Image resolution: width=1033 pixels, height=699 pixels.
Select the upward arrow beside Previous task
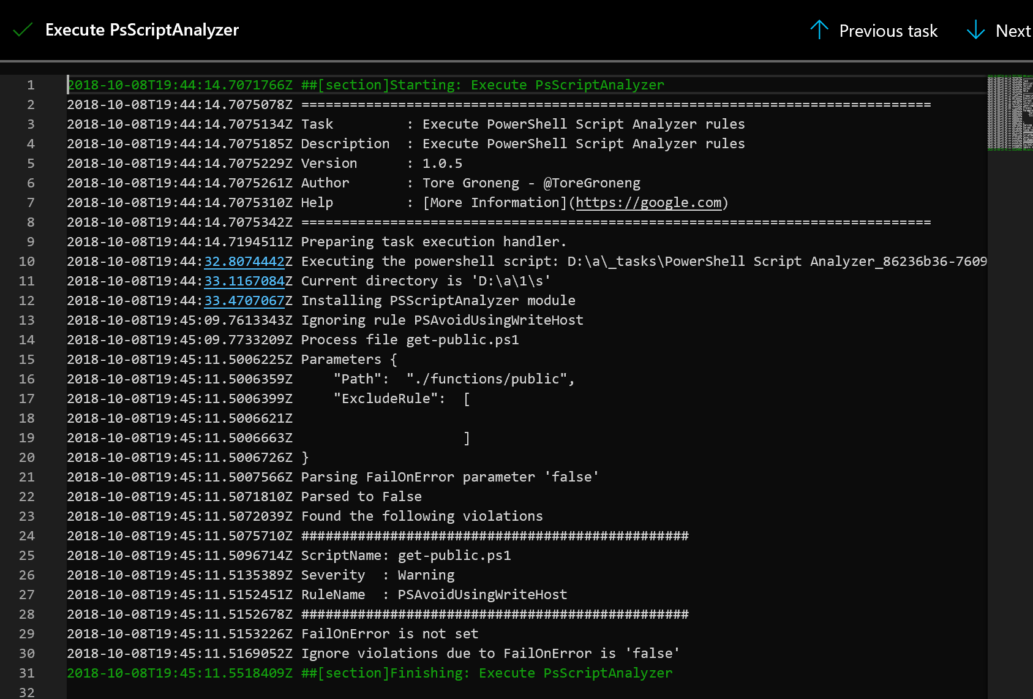819,30
